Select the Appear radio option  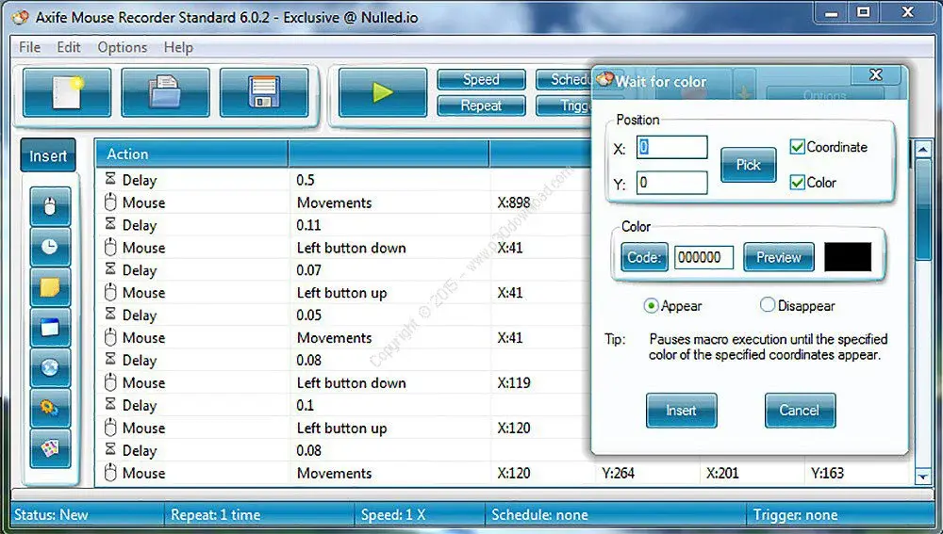click(651, 306)
